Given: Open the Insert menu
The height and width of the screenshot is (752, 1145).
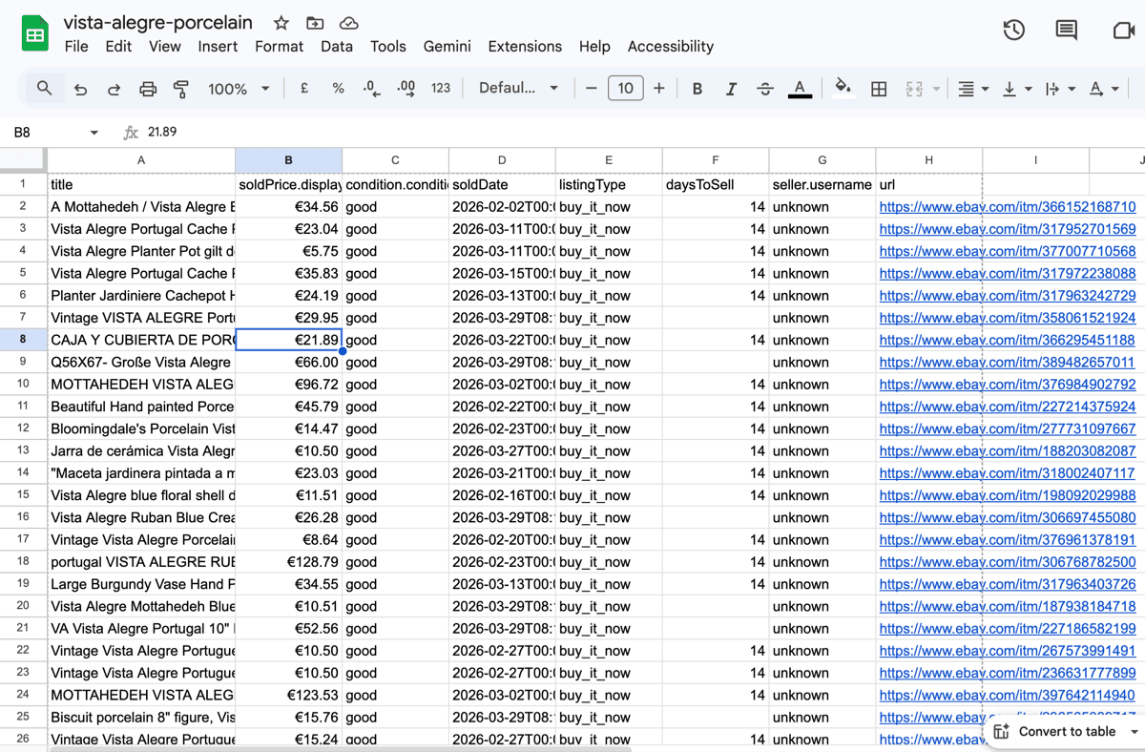Looking at the screenshot, I should 218,46.
